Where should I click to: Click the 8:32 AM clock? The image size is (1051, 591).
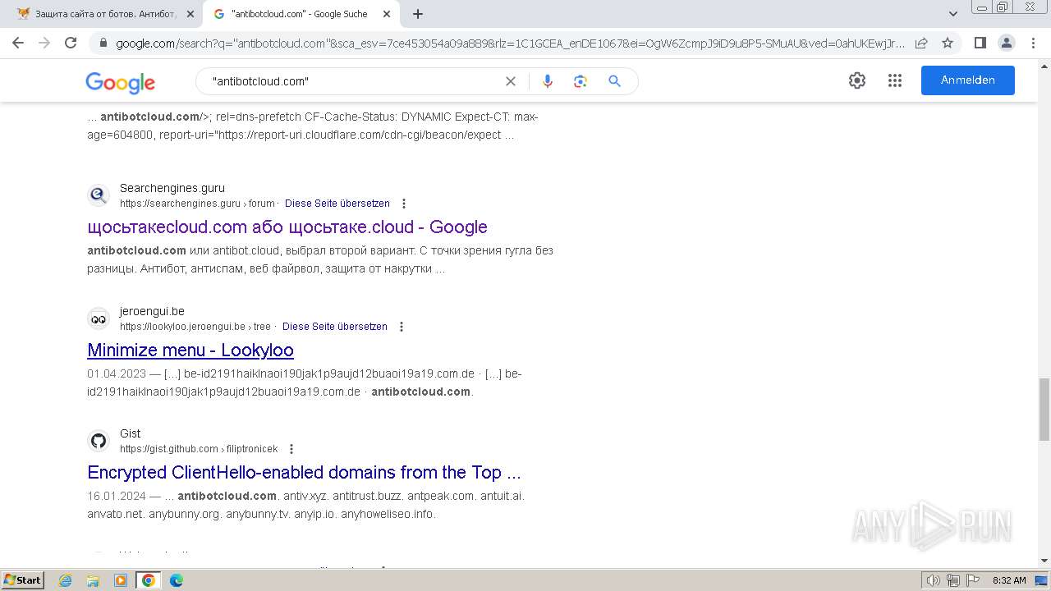pos(1009,580)
